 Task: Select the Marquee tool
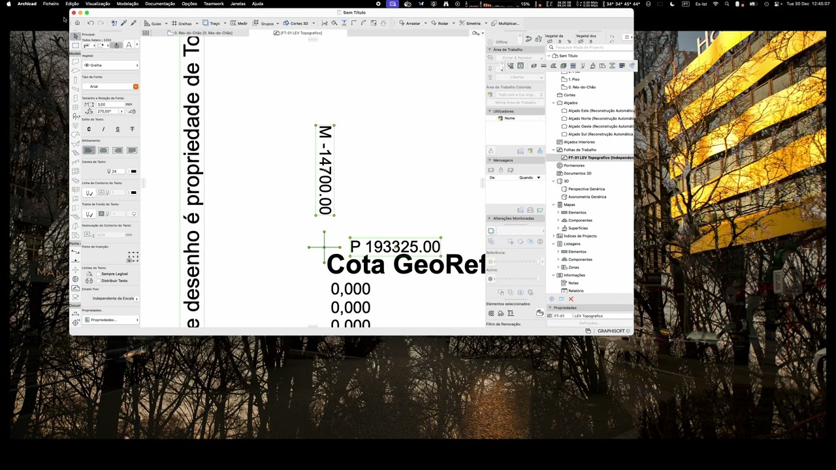pos(76,46)
